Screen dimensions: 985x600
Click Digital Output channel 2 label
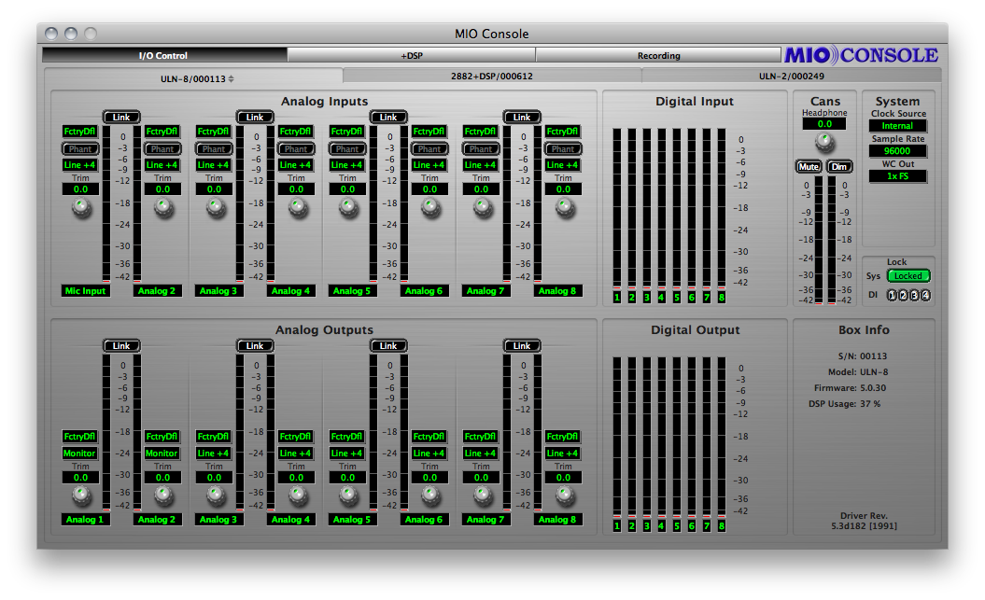pyautogui.click(x=631, y=526)
